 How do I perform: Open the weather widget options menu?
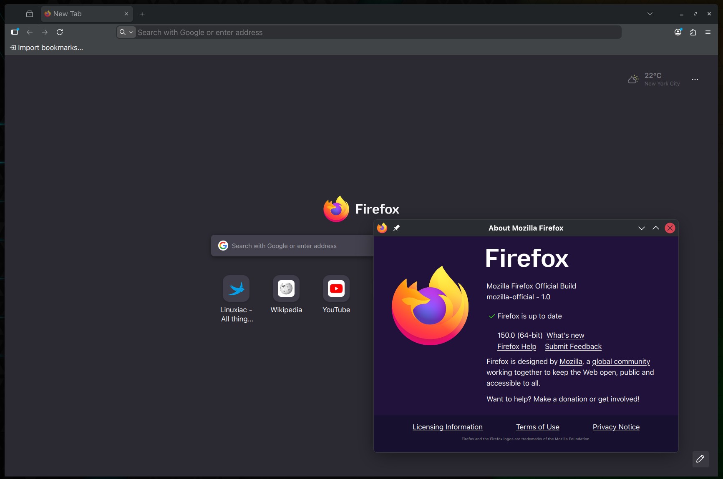tap(695, 79)
